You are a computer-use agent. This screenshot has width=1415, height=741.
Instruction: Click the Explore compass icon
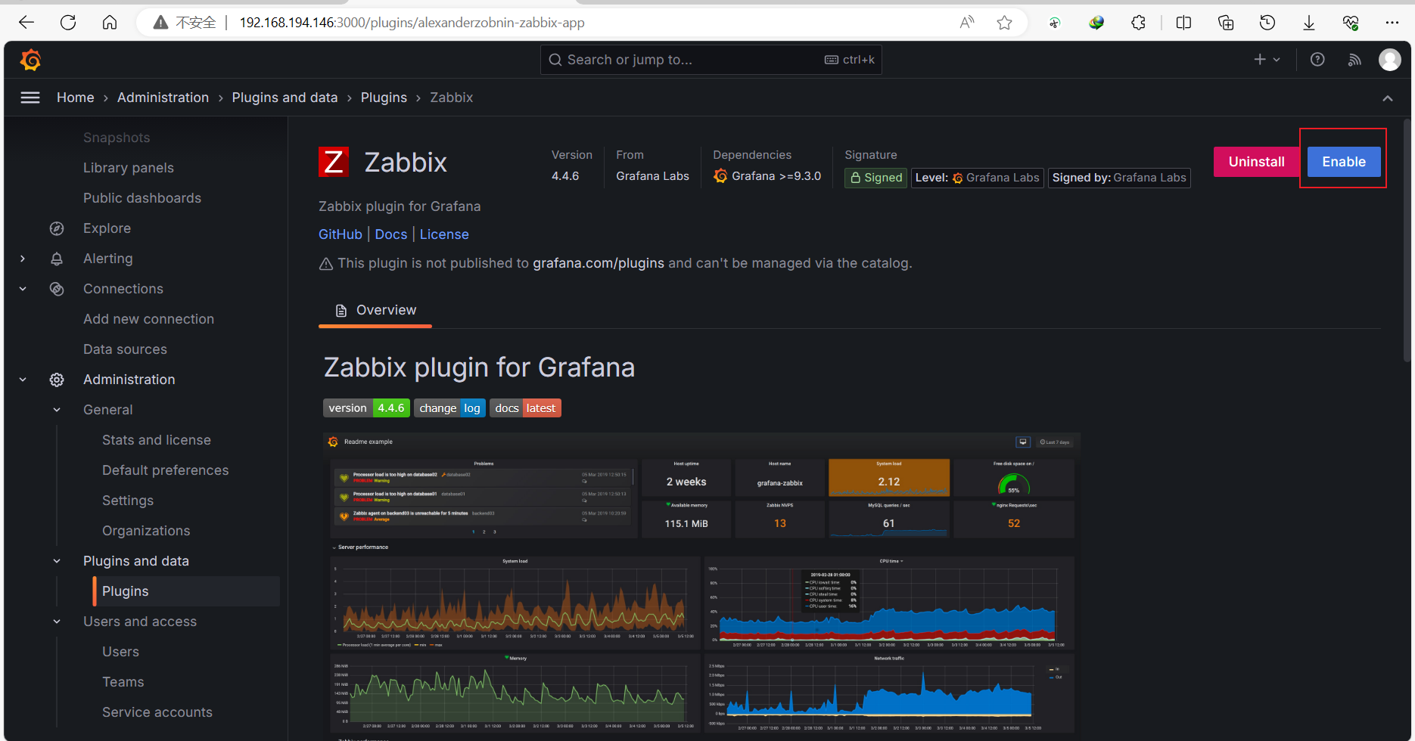click(57, 228)
